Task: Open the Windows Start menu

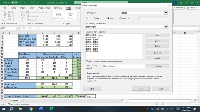Action: point(4,109)
